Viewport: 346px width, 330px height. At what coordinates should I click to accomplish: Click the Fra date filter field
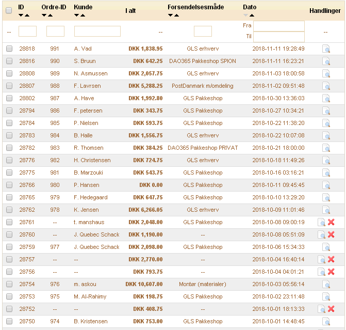tap(279, 26)
